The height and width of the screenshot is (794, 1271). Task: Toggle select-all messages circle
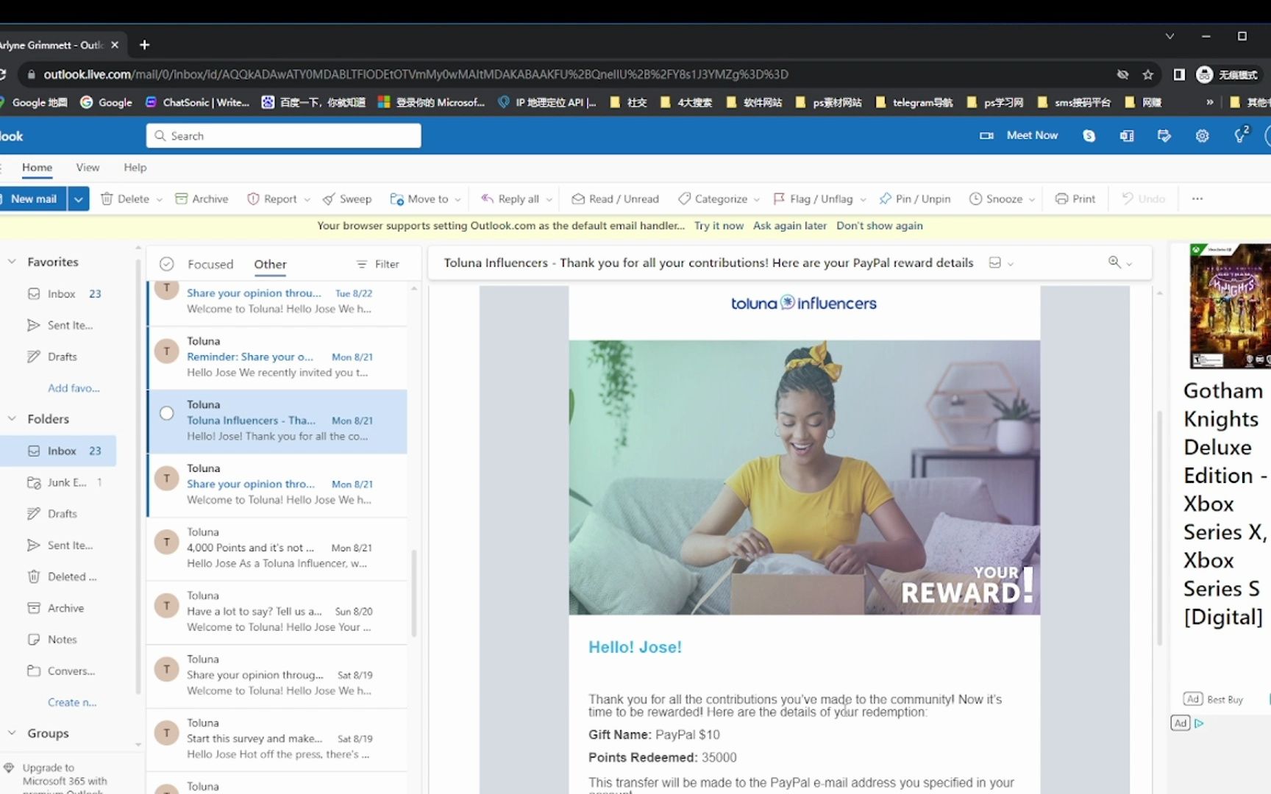point(167,264)
